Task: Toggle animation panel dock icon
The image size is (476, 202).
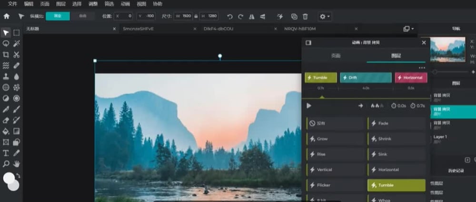Action: point(308,43)
